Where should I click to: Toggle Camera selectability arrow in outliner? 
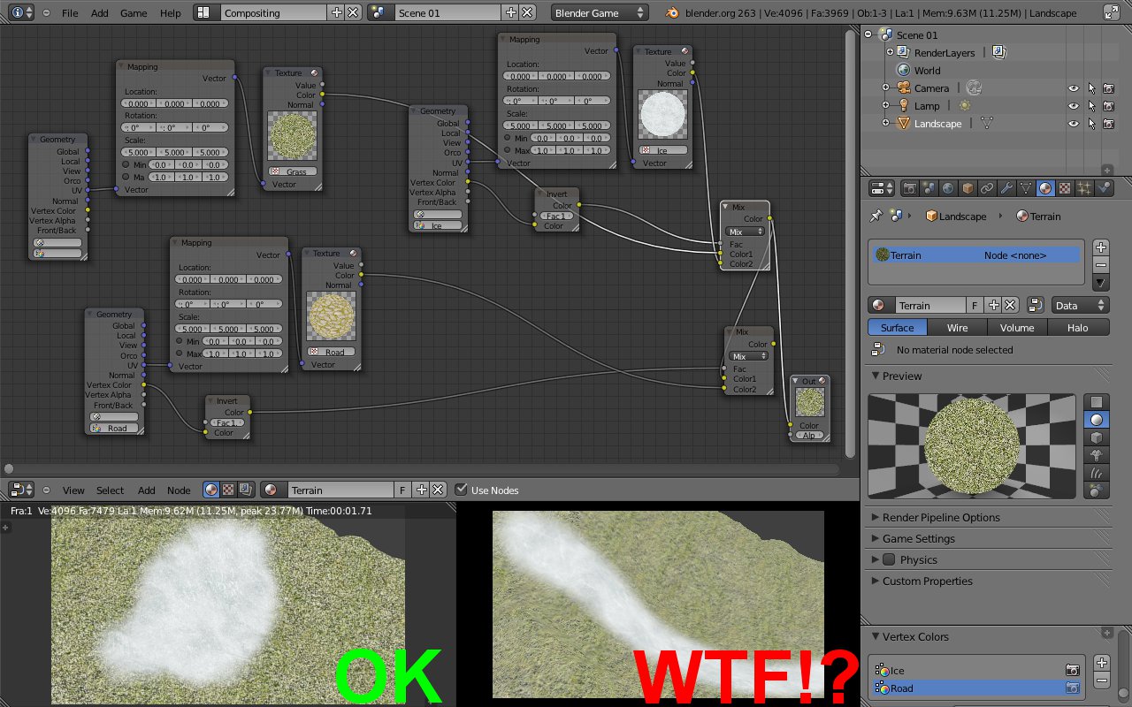(1091, 88)
